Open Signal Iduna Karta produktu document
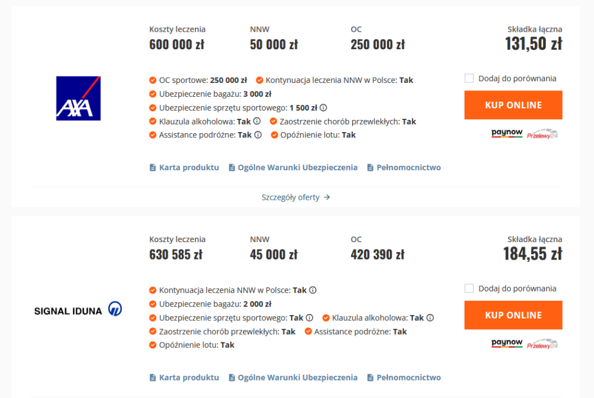The width and height of the screenshot is (594, 398). (x=184, y=377)
